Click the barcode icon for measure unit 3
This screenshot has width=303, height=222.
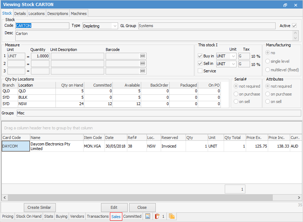pyautogui.click(x=142, y=71)
